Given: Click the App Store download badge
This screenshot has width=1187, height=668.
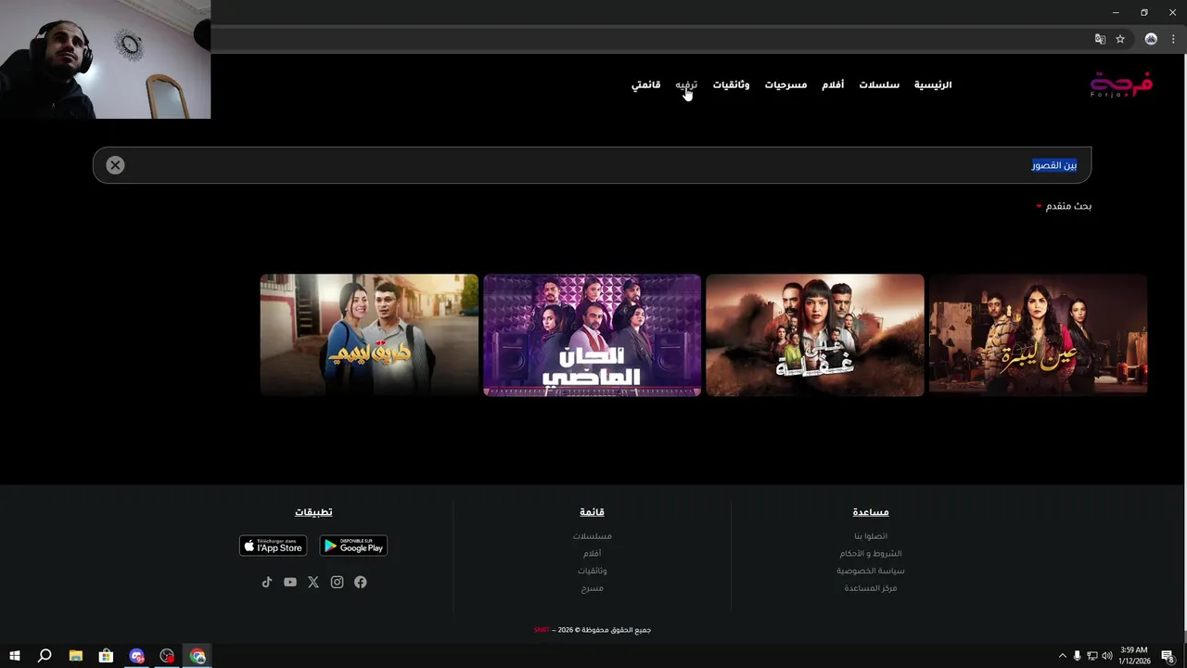Looking at the screenshot, I should point(273,546).
